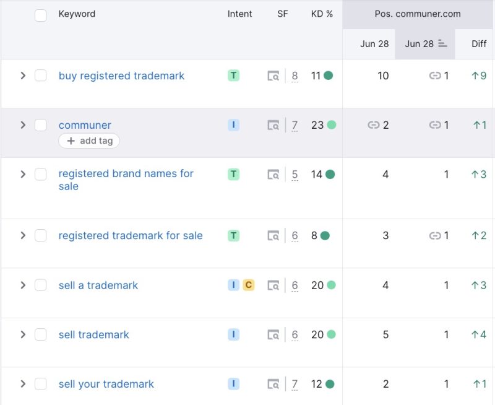Sort by the KD % column header
Image resolution: width=495 pixels, height=405 pixels.
322,14
